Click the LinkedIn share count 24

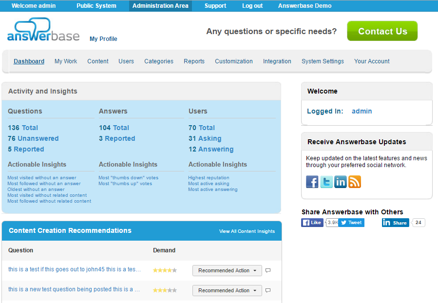(419, 223)
